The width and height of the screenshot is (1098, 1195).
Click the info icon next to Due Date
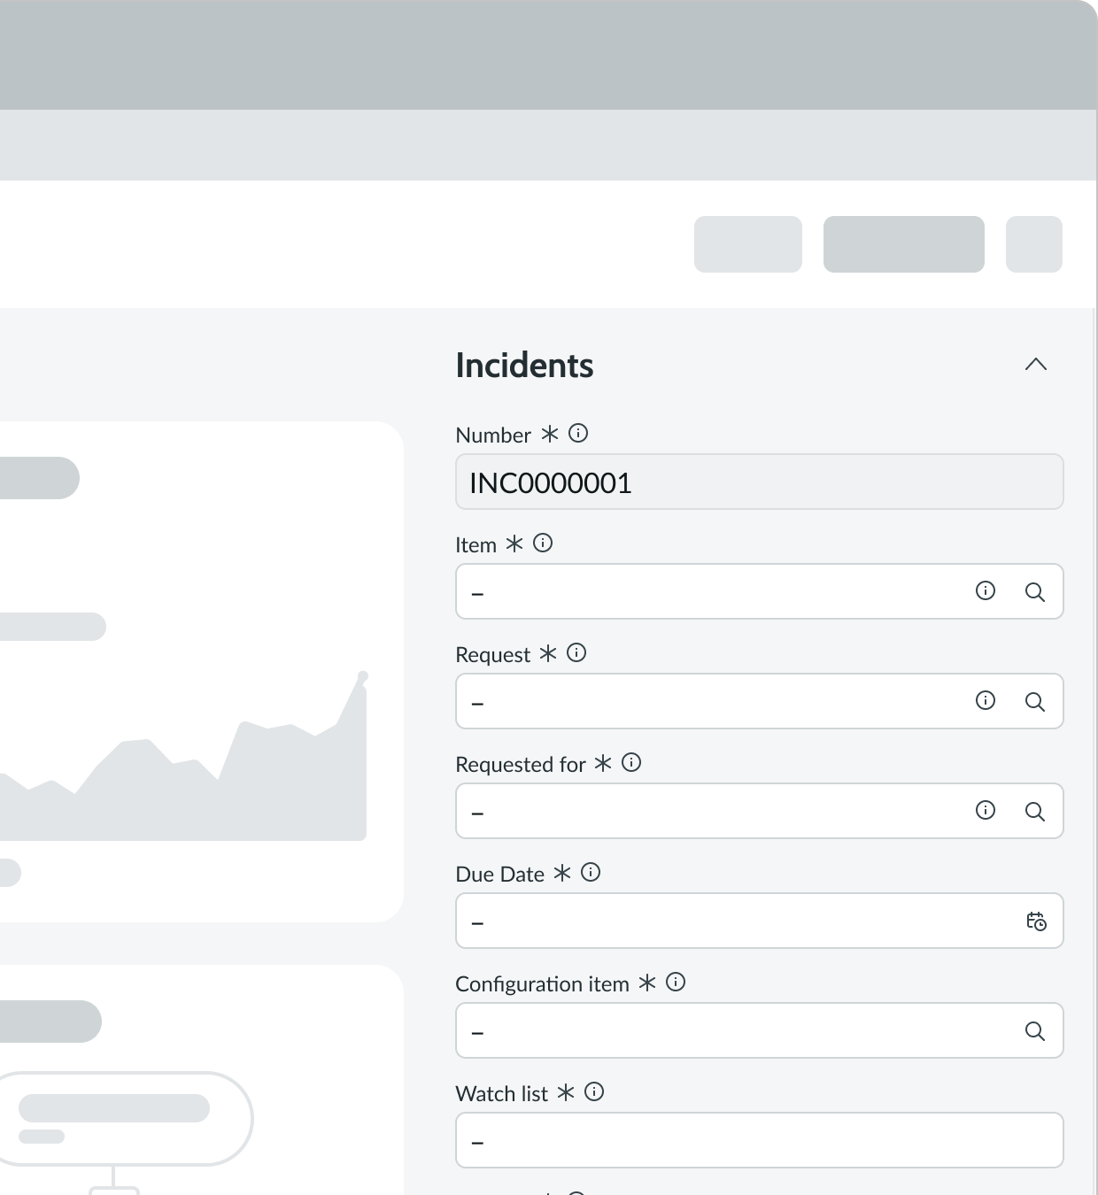click(591, 873)
